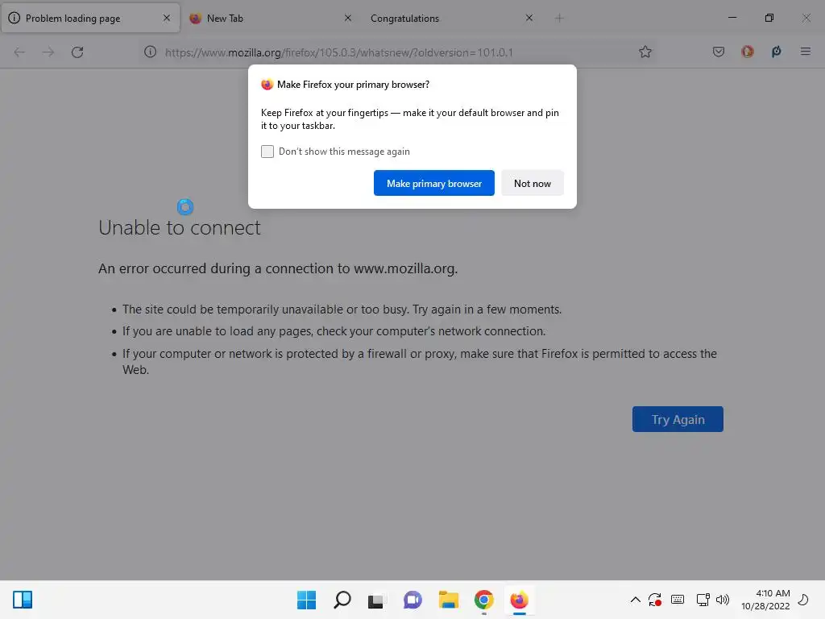The height and width of the screenshot is (619, 825).
Task: Open the touch keyboard tray icon
Action: [x=678, y=600]
